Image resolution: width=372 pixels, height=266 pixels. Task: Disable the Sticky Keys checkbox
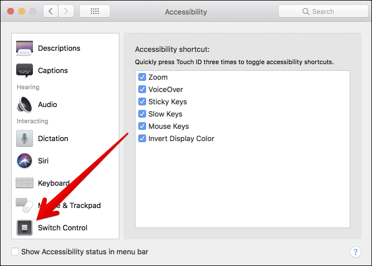click(142, 102)
